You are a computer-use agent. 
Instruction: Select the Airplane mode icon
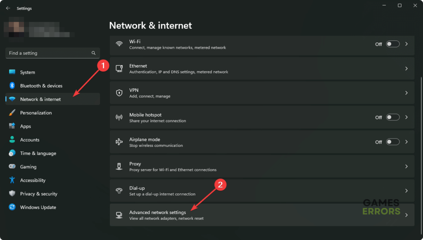[120, 141]
